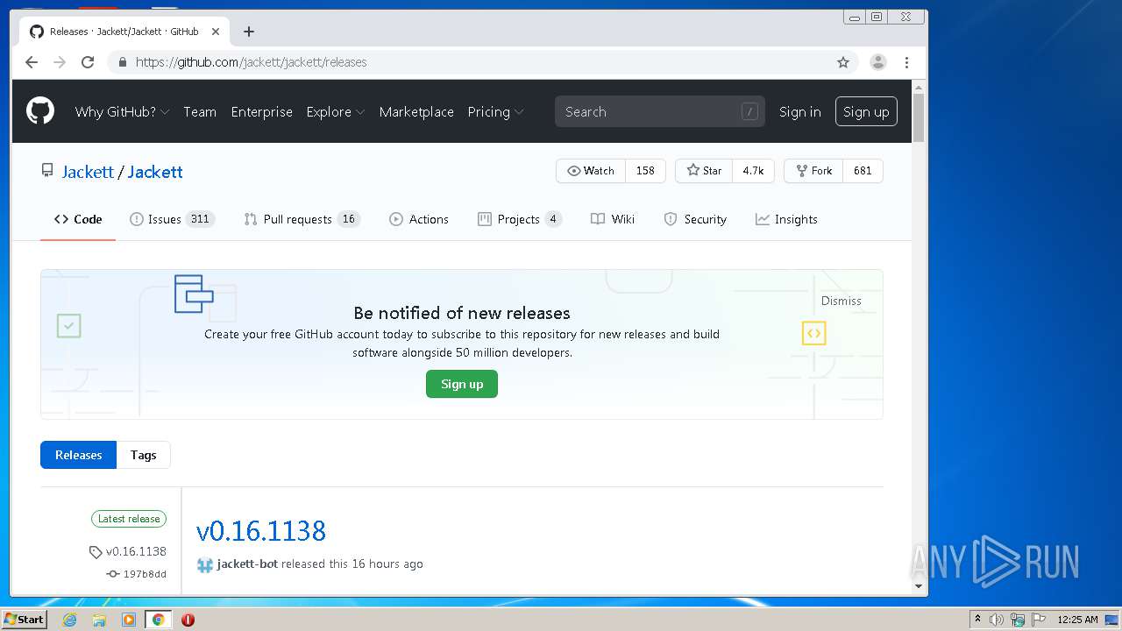
Task: Click the GitHub octocat logo
Action: (40, 111)
